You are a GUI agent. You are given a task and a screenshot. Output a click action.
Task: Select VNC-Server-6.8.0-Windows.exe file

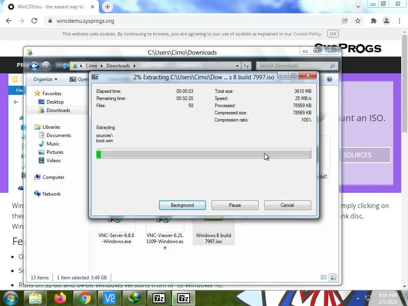[116, 231]
